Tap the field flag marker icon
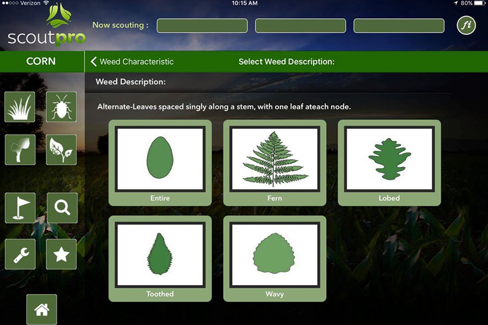The image size is (488, 325). (20, 208)
